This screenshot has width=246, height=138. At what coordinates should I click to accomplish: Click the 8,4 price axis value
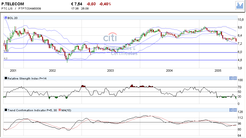pos(240,36)
